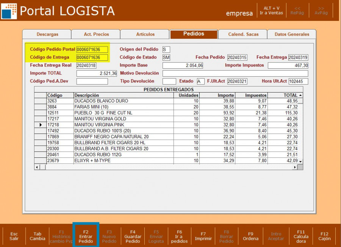Open the Artículos tab
The height and width of the screenshot is (247, 341).
pyautogui.click(x=145, y=35)
